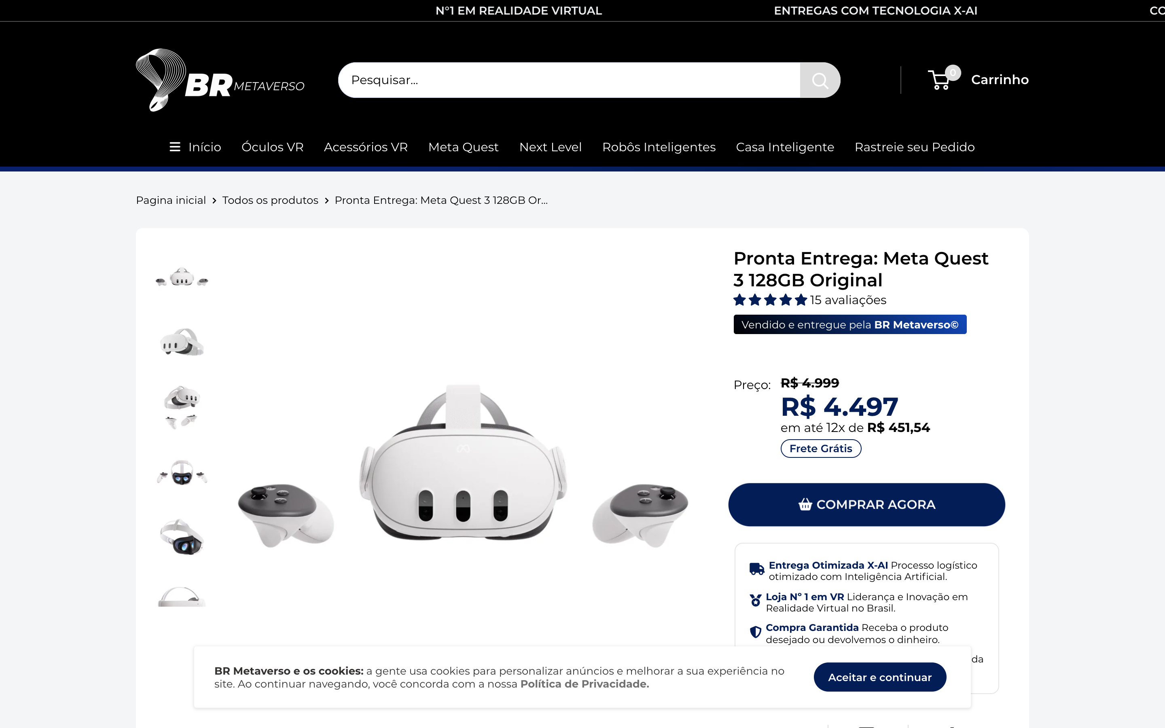Click the search magnifier icon button
The width and height of the screenshot is (1165, 728).
[x=820, y=80]
